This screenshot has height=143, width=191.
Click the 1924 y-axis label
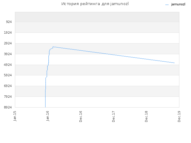(8, 32)
